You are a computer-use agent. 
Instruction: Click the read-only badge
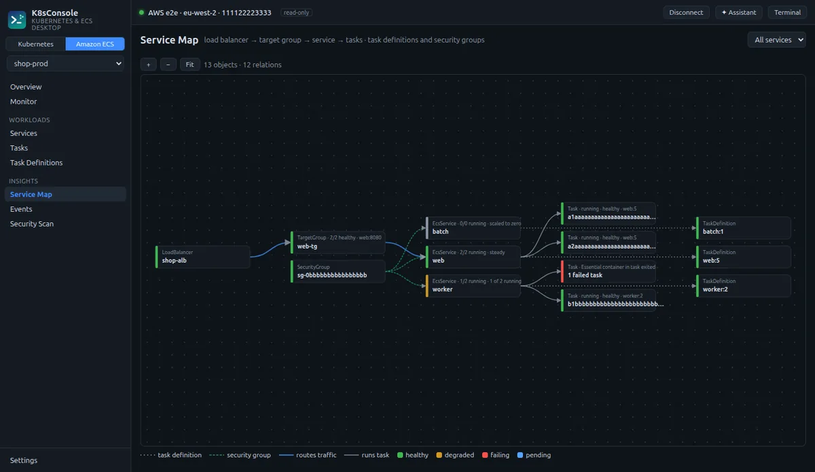(296, 12)
